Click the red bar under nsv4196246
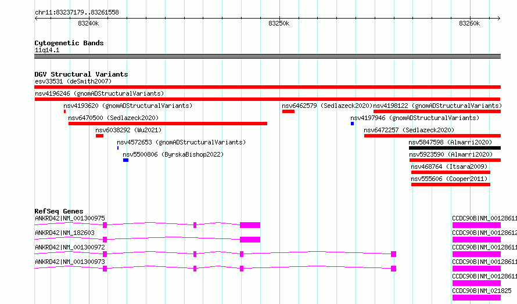The height and width of the screenshot is (304, 517). click(x=267, y=99)
